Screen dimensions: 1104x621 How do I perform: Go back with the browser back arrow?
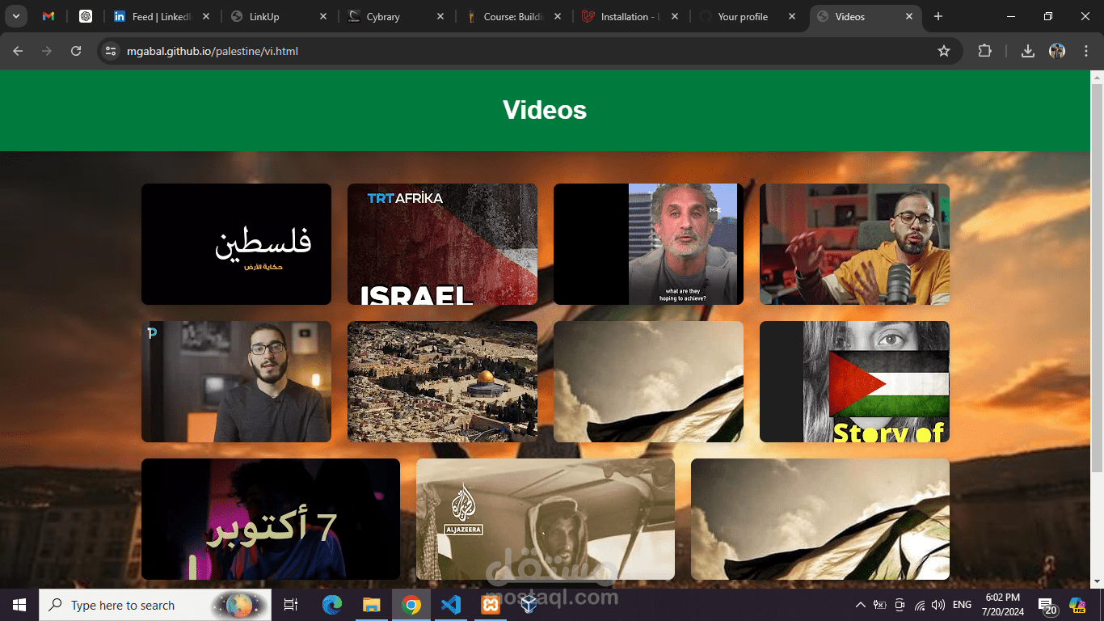click(x=18, y=51)
